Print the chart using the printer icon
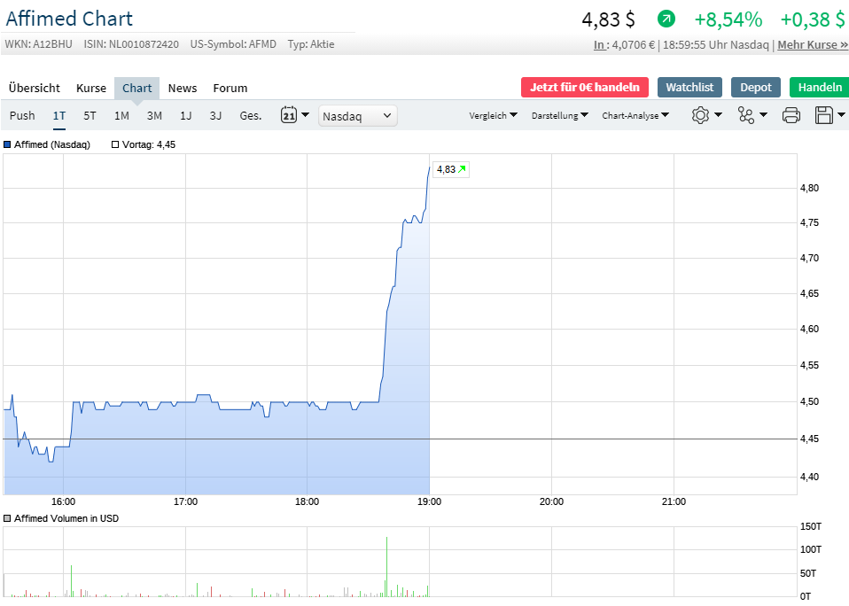 791,115
